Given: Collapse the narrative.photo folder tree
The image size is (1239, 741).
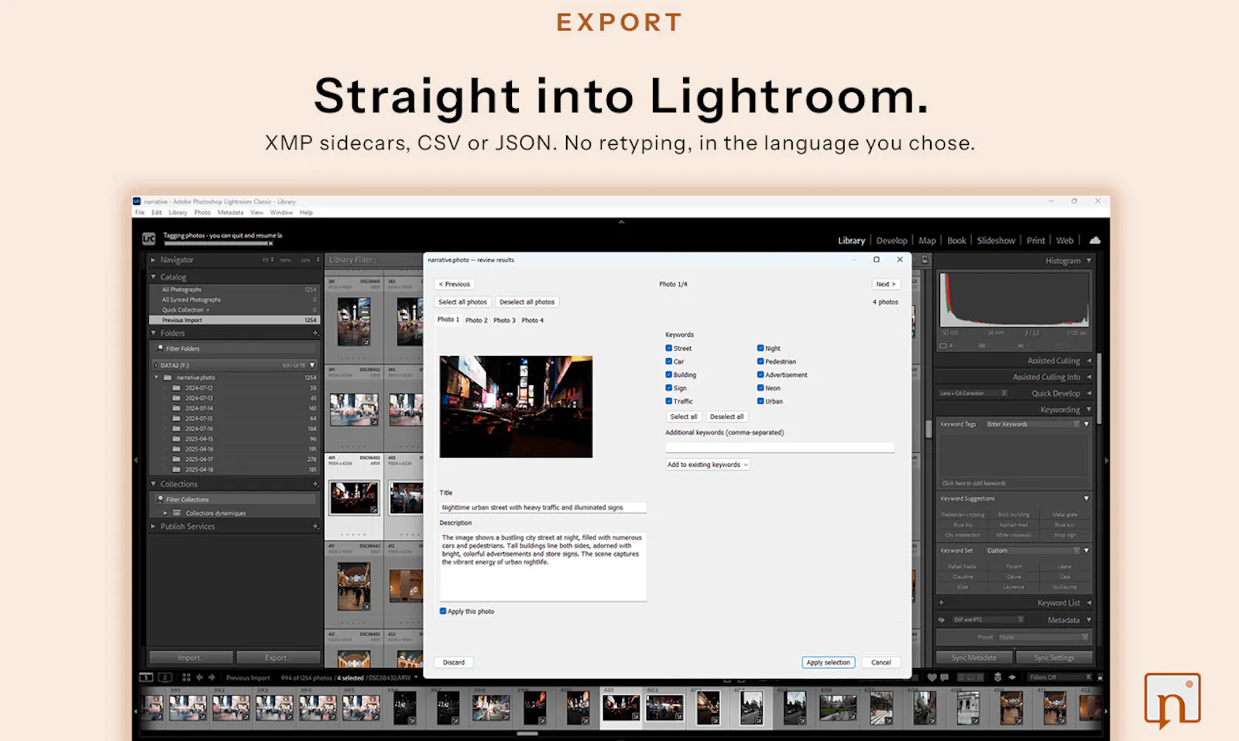Looking at the screenshot, I should (156, 377).
